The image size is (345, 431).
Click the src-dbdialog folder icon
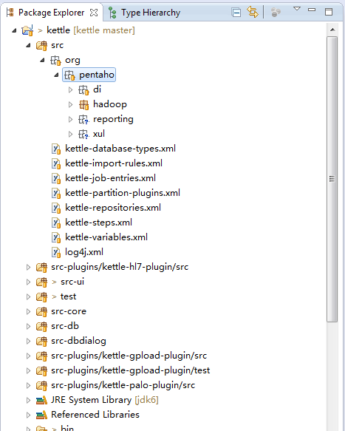pyautogui.click(x=42, y=342)
